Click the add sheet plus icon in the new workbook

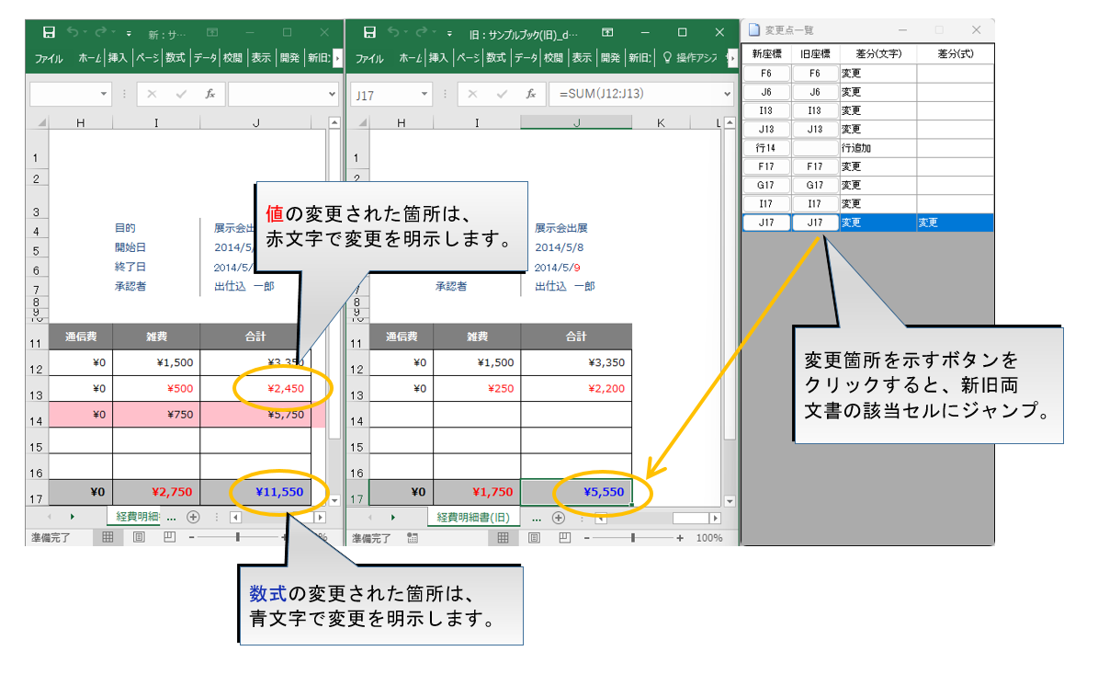tap(193, 518)
